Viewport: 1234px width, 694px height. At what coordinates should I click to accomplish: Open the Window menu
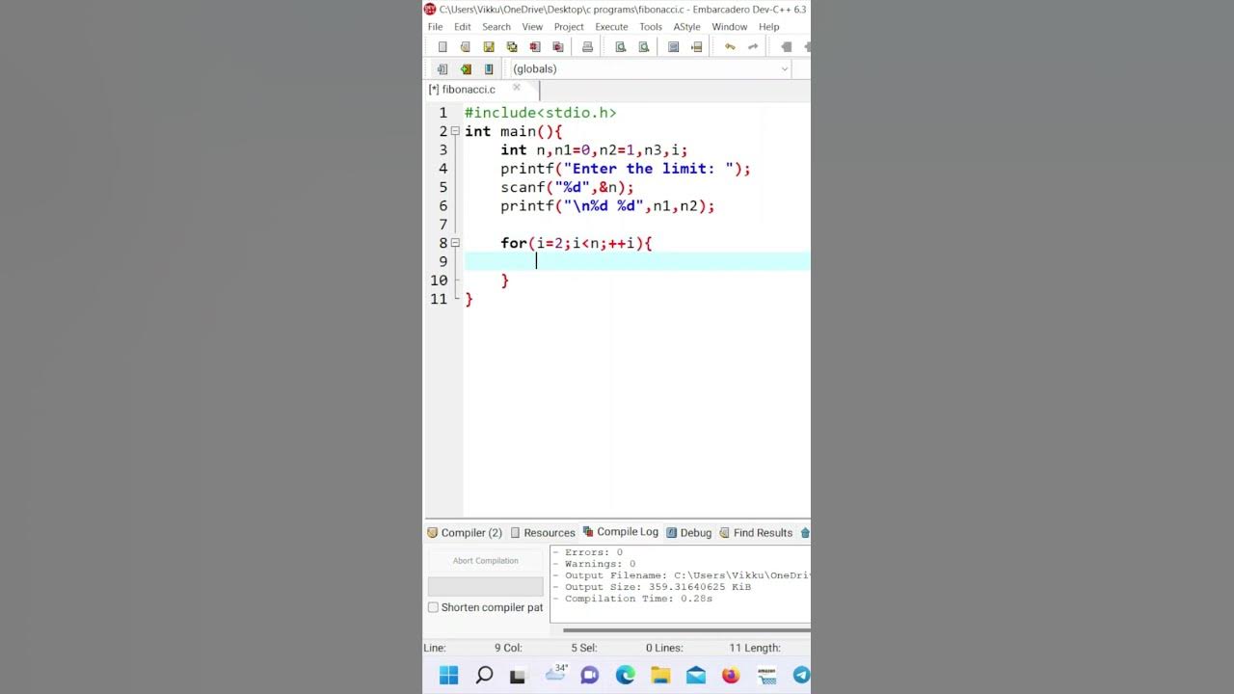pos(729,27)
